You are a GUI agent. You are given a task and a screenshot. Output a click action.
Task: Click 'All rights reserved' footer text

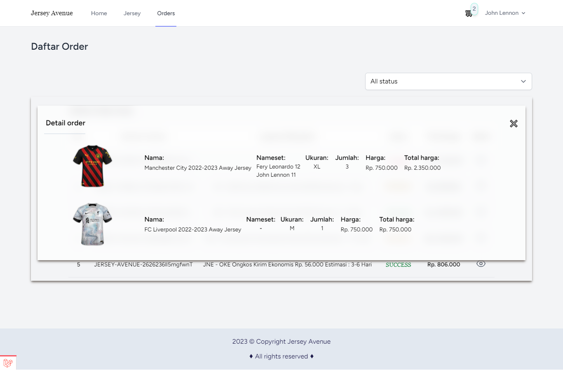tap(281, 356)
